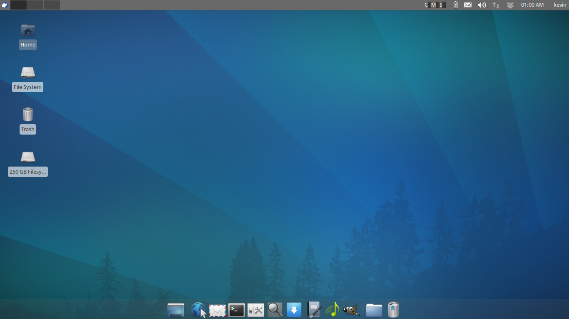Open the music player green note icon
Image resolution: width=569 pixels, height=319 pixels.
(x=332, y=309)
